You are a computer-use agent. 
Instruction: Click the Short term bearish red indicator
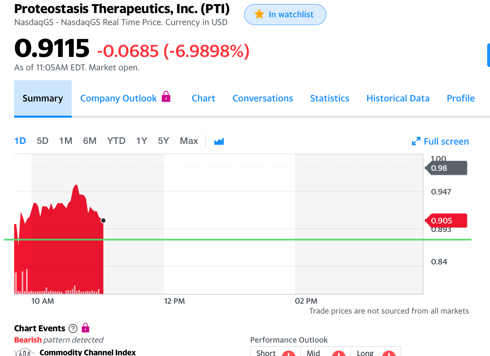[x=289, y=354]
